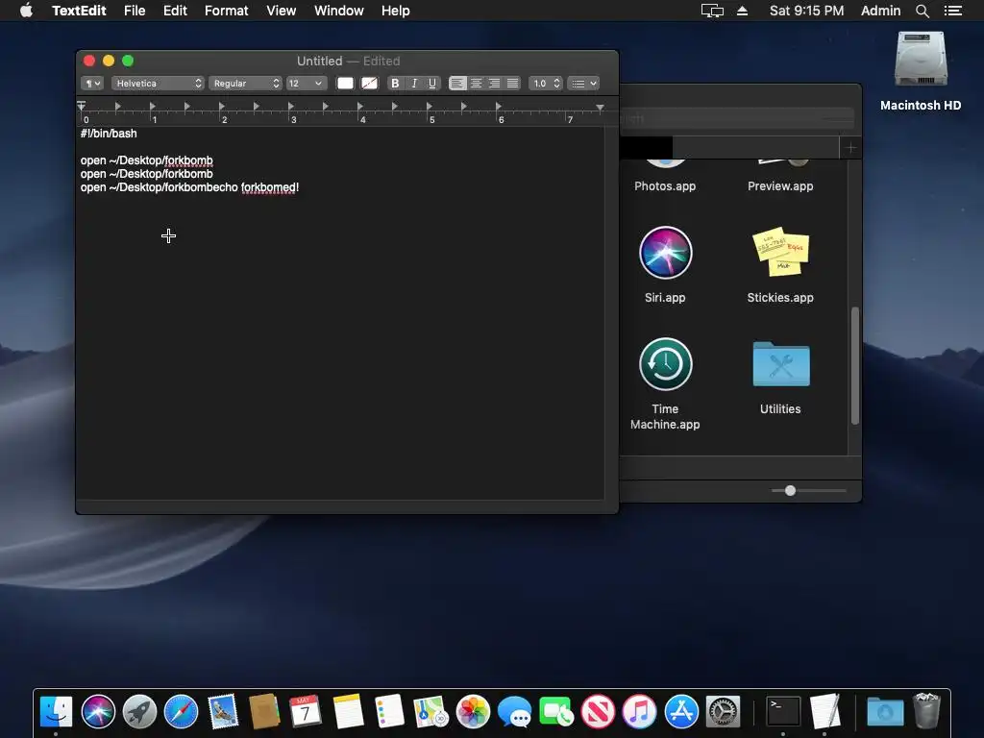This screenshot has width=984, height=738.
Task: Open Notification Center from menu bar
Action: pyautogui.click(x=952, y=11)
